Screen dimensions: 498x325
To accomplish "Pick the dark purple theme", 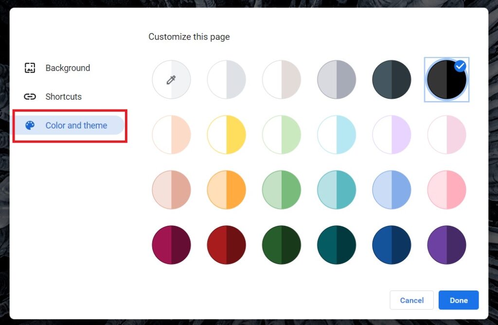I will 446,245.
